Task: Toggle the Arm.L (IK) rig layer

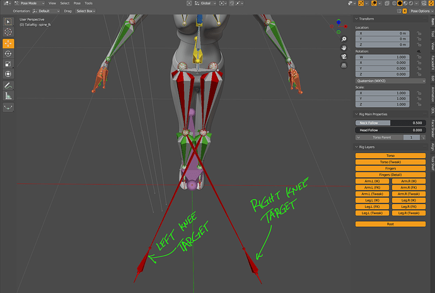Action: [372, 181]
